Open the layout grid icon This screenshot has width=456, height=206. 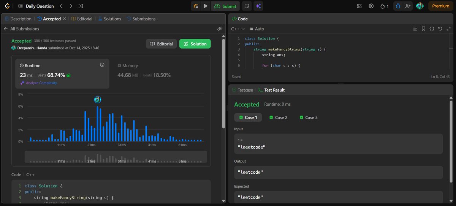(359, 6)
